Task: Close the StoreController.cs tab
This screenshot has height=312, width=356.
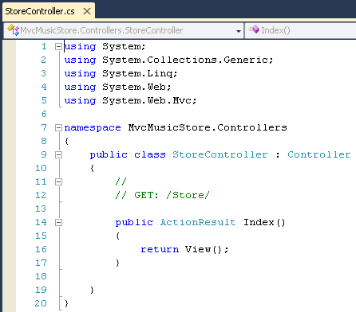Action: pyautogui.click(x=87, y=11)
